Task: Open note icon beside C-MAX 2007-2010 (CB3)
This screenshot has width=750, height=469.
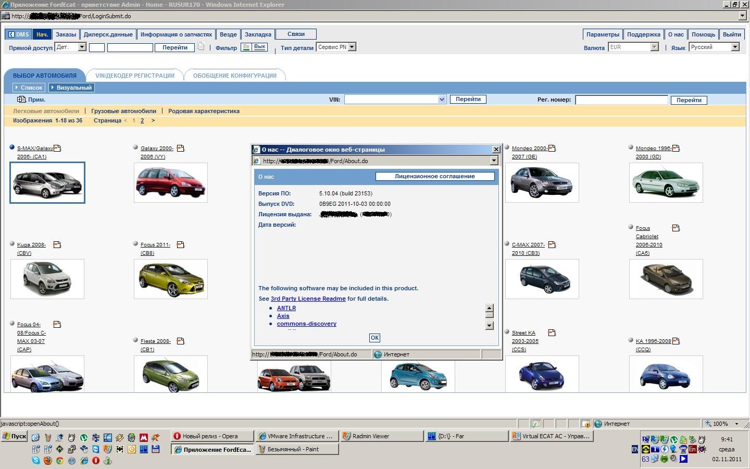Action: coord(552,244)
